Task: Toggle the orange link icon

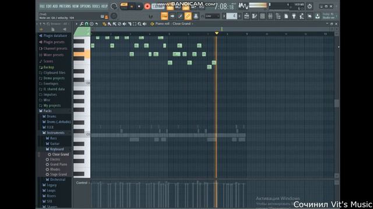Action: [188, 16]
